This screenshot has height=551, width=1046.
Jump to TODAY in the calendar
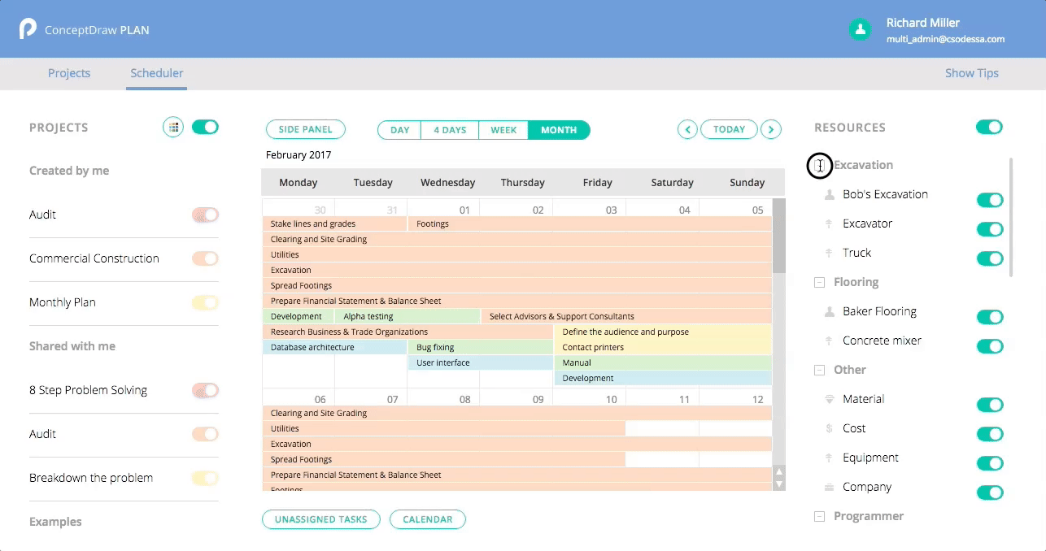[x=729, y=129]
